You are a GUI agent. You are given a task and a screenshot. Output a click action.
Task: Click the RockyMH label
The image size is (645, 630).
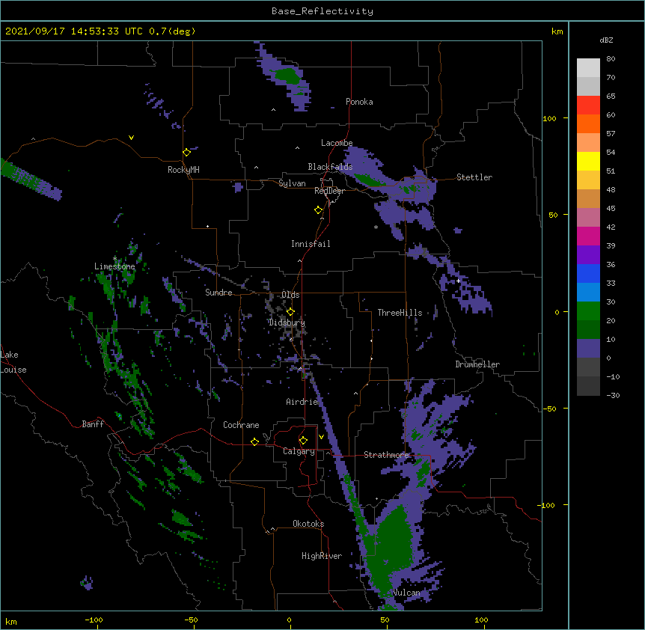click(183, 170)
